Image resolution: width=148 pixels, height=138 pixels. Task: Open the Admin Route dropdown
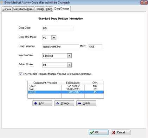[69, 65]
